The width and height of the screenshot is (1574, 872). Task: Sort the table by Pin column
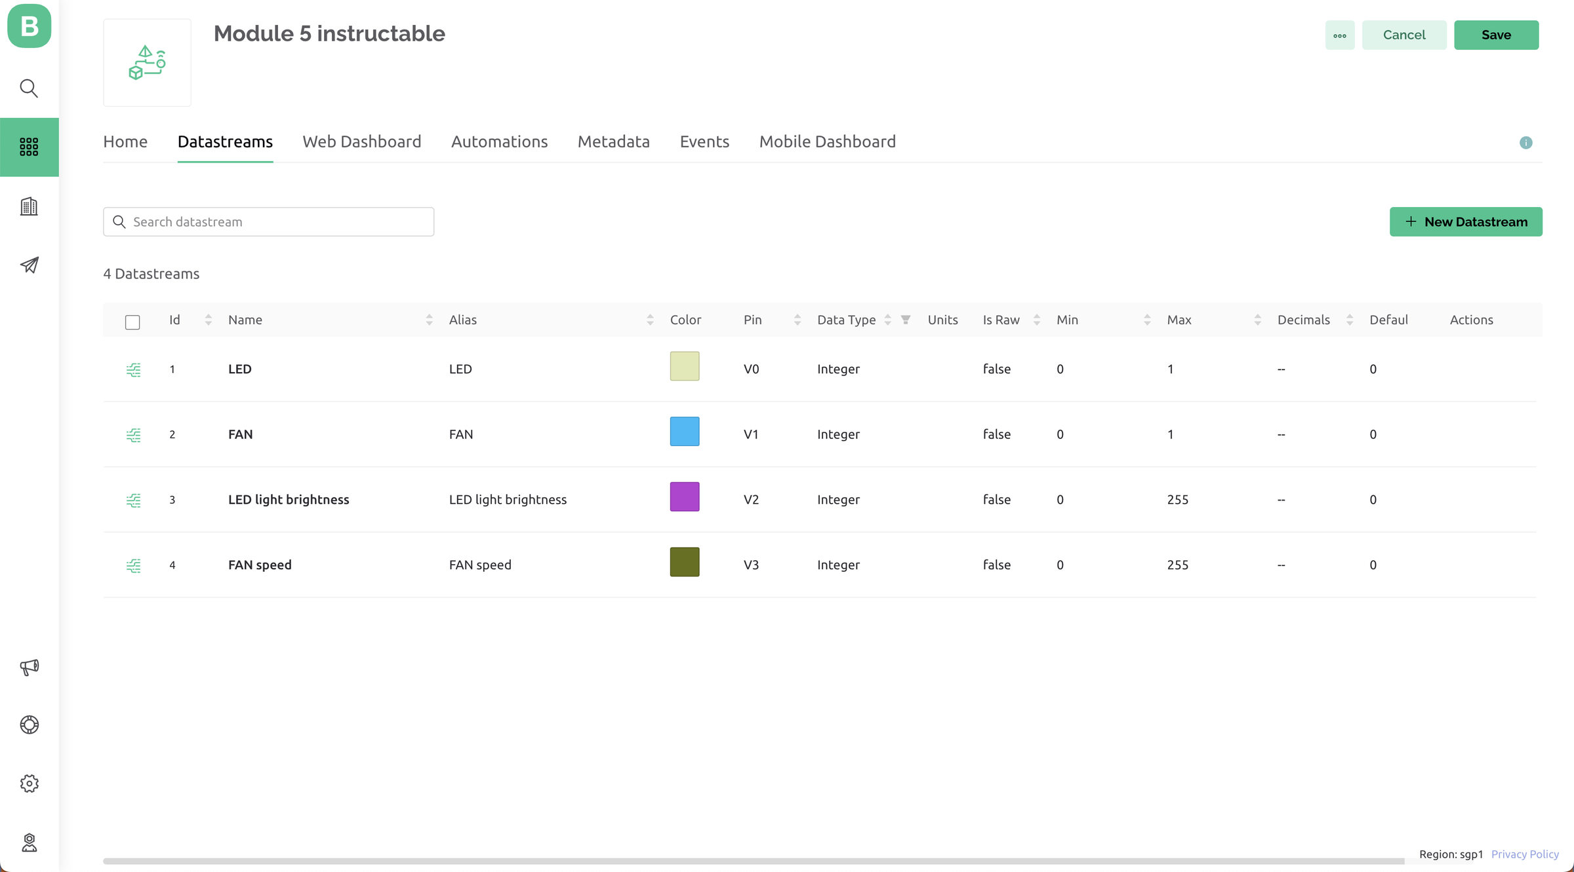pos(797,320)
